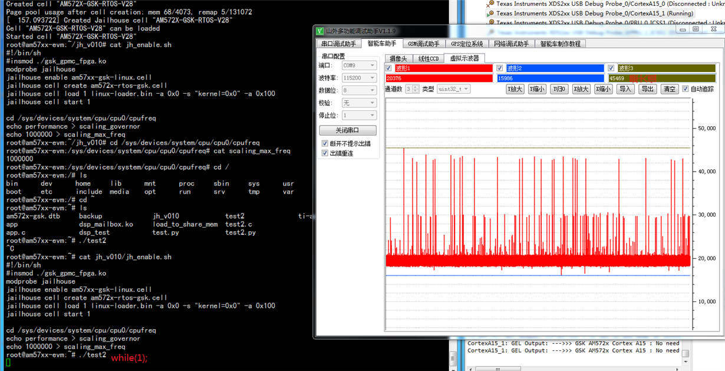This screenshot has height=371, width=725.
Task: Toggle the 波形3 waveform checkbox
Action: (611, 68)
